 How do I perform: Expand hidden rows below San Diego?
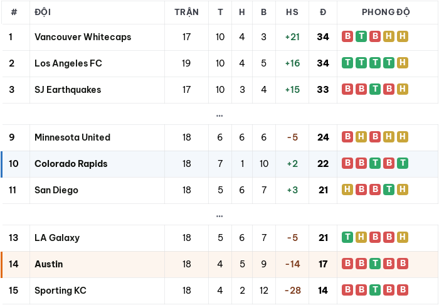tap(219, 216)
